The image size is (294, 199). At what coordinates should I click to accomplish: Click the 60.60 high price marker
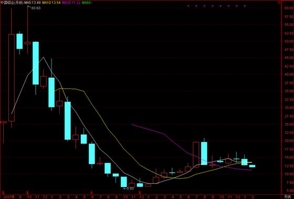pos(36,8)
